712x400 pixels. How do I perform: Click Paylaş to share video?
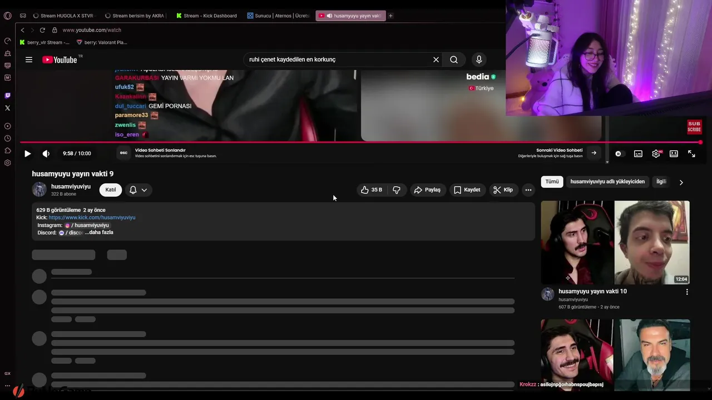pos(427,190)
